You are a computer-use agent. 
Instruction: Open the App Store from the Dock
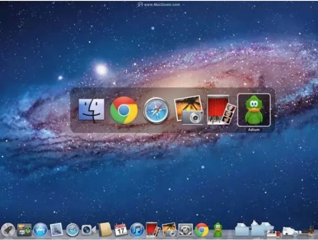coord(40,230)
